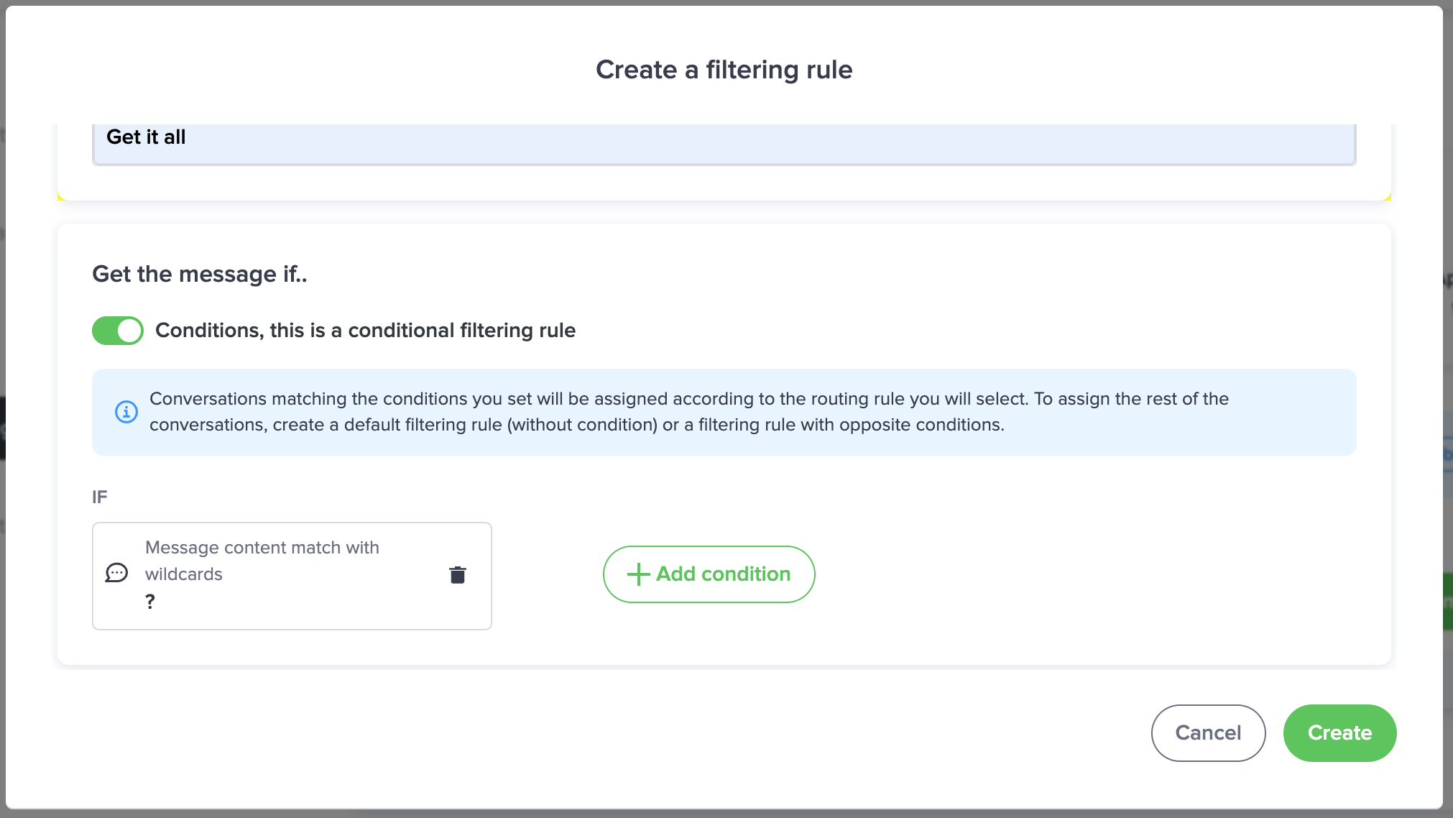The image size is (1453, 818).
Task: Click the plus icon on Add condition
Action: [638, 574]
